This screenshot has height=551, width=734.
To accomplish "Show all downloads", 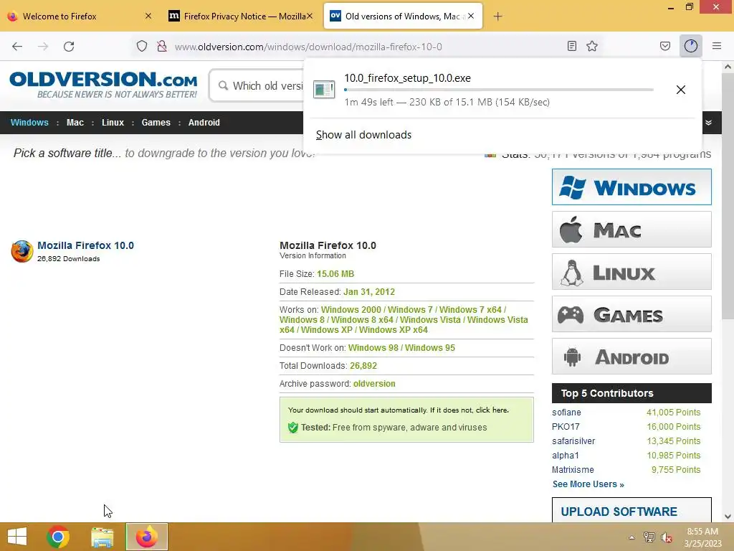I will (x=363, y=135).
